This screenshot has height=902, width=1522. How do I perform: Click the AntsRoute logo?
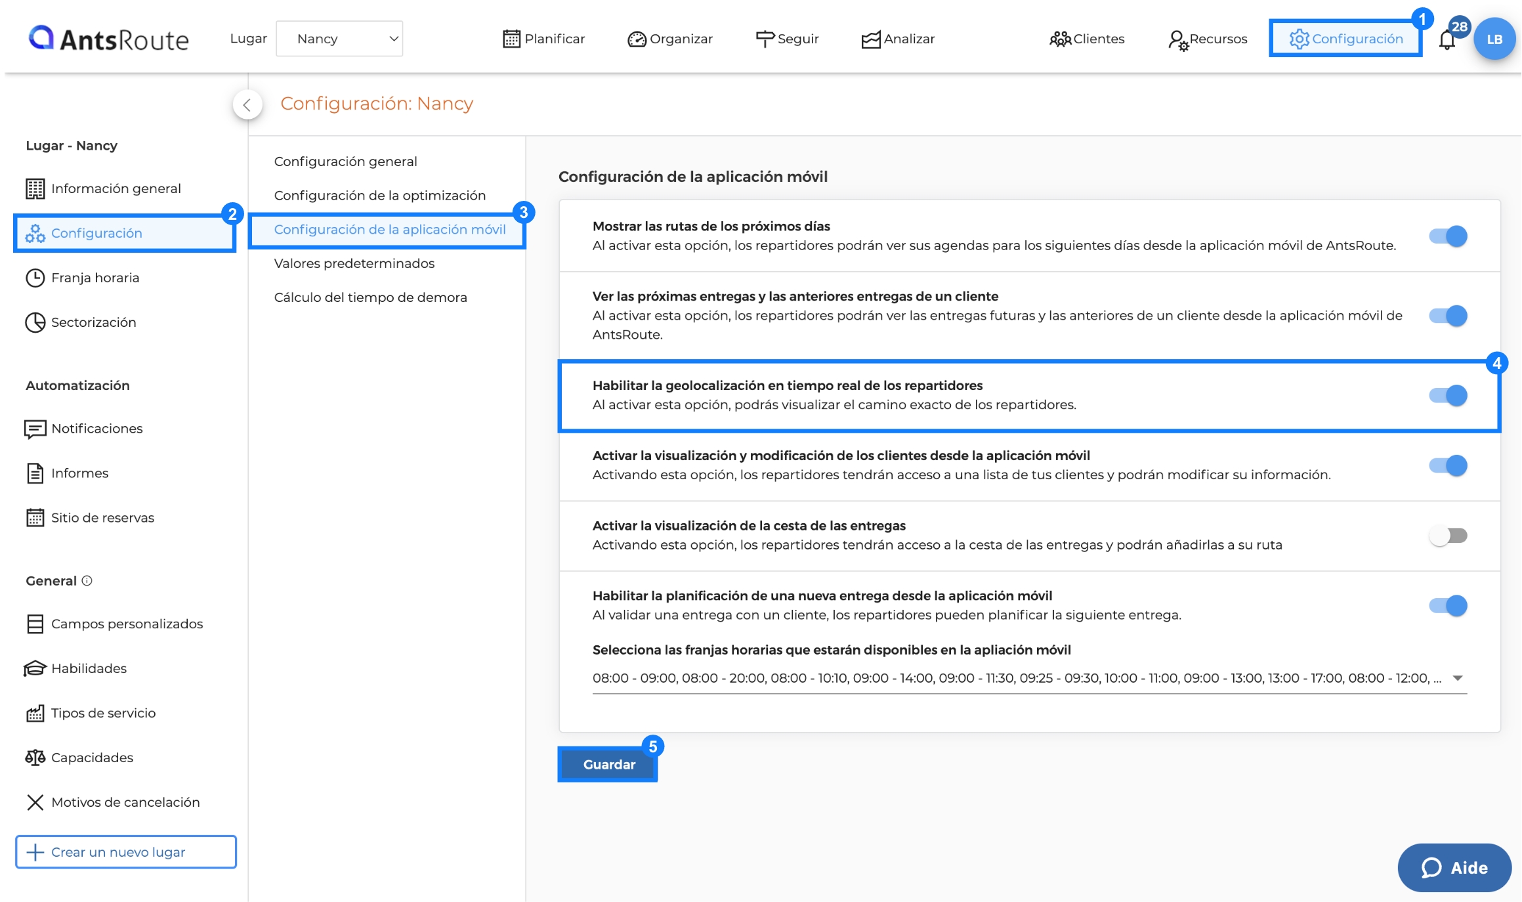tap(109, 39)
